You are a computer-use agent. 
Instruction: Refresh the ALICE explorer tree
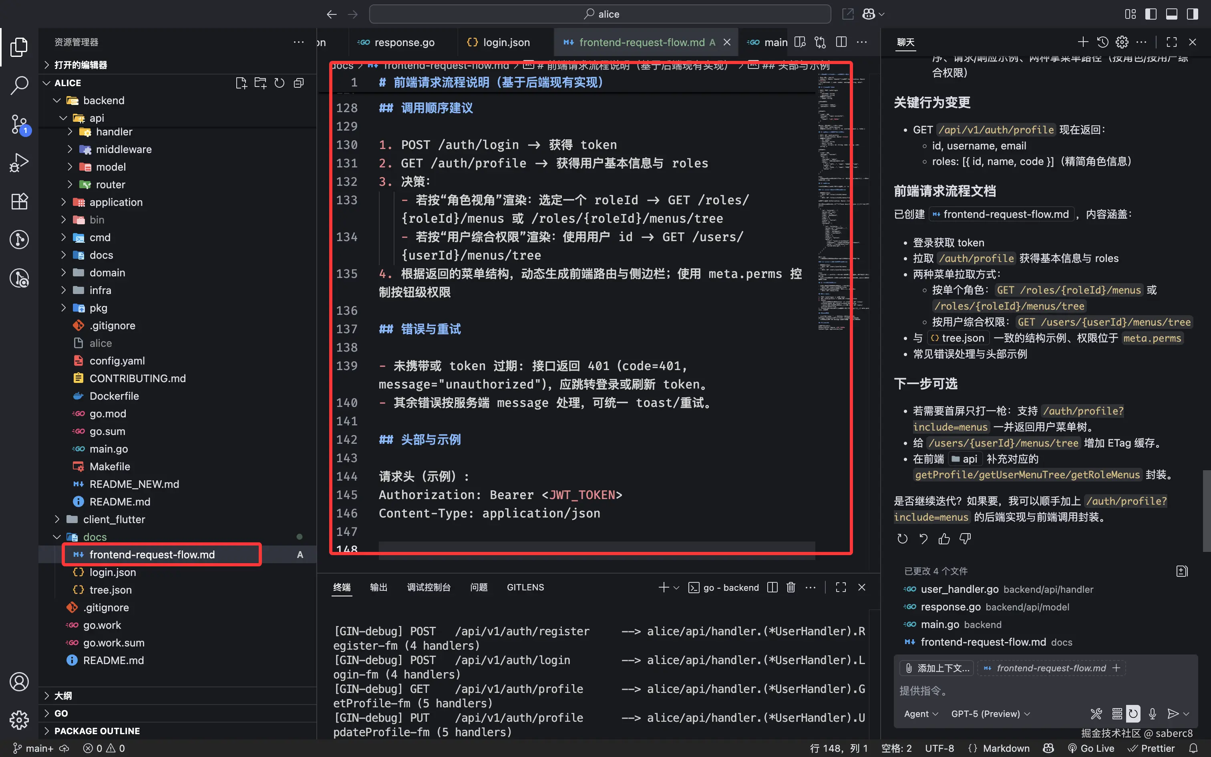point(279,83)
